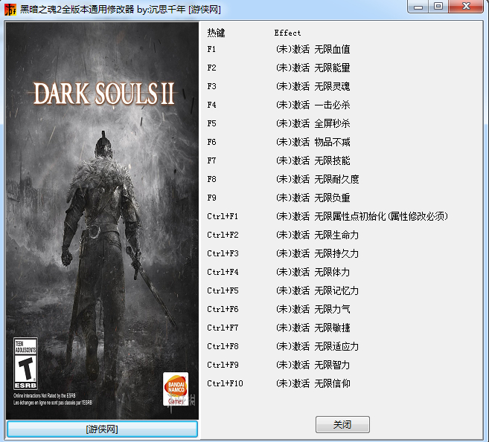This screenshot has width=489, height=442.
Task: Click the Ctrl+F1 hotkey label
Action: point(223,216)
